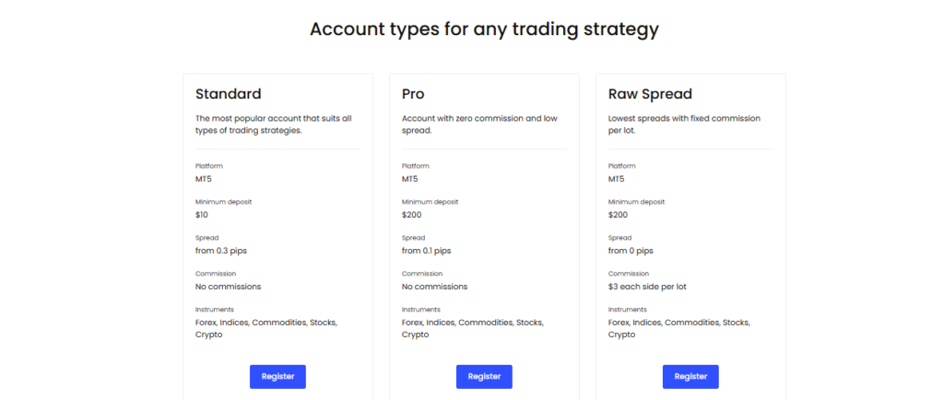Click the Instruments list in the Pro card
This screenshot has width=944, height=400.
coord(472,328)
